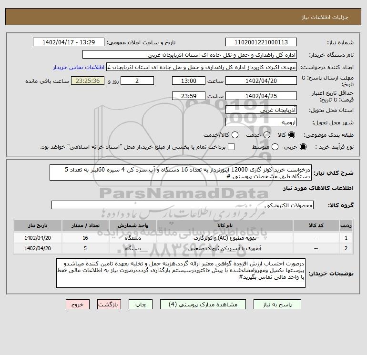Click the buyer organization name field
Viewport: 367px width, 355px height.
pyautogui.click(x=190, y=54)
